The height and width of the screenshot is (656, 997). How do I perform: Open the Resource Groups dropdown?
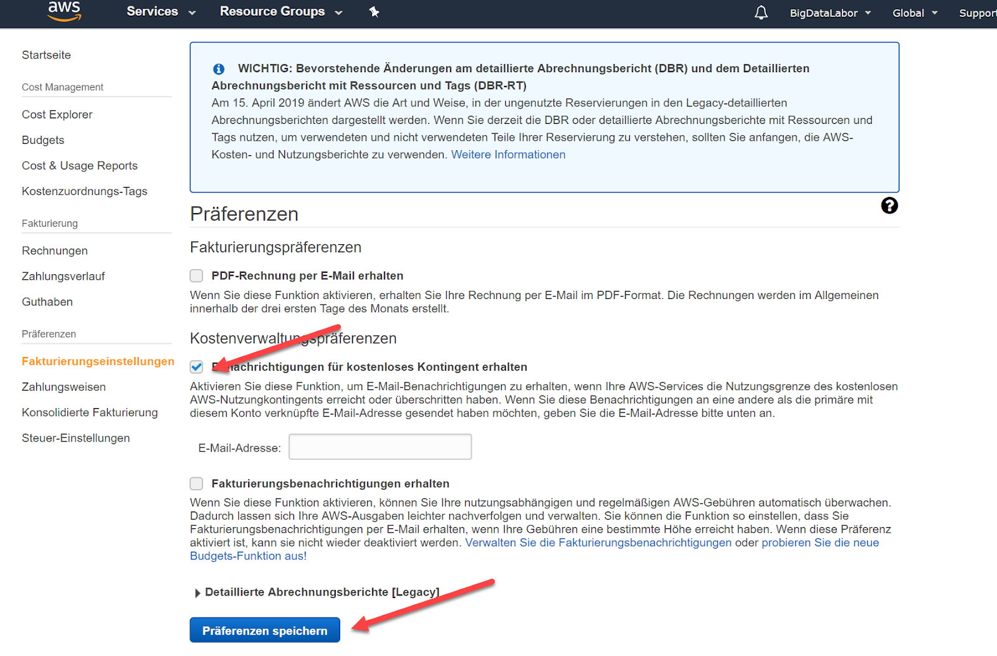(x=281, y=12)
